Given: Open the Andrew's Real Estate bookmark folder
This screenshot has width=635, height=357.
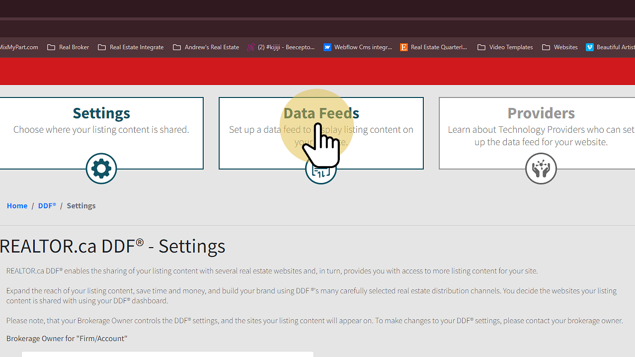Looking at the screenshot, I should coord(206,47).
